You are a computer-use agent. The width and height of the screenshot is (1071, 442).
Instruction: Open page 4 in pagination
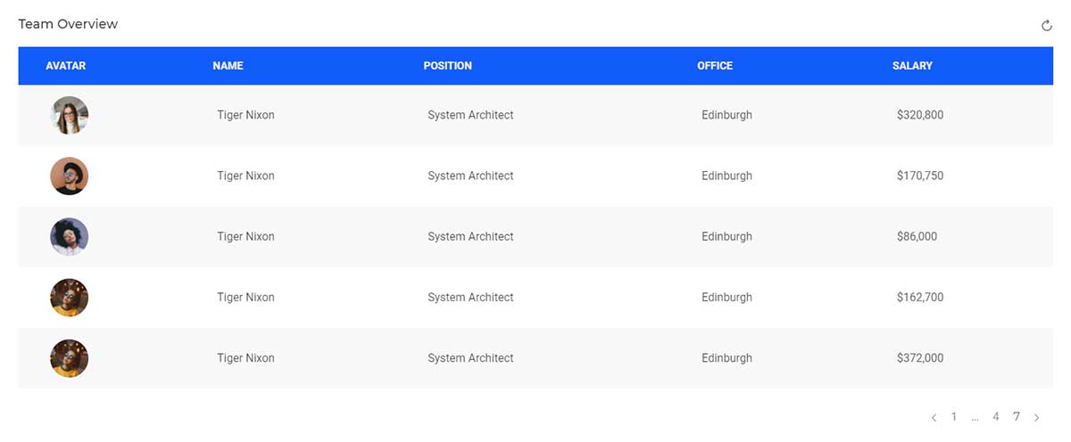(x=996, y=416)
